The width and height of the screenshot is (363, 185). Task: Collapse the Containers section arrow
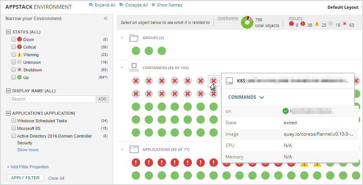pyautogui.click(x=122, y=68)
